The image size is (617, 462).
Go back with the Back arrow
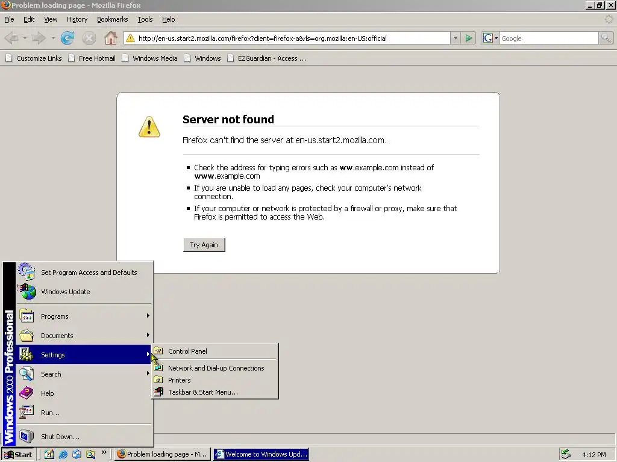[x=11, y=38]
